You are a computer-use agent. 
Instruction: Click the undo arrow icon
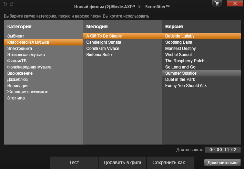point(5,3)
